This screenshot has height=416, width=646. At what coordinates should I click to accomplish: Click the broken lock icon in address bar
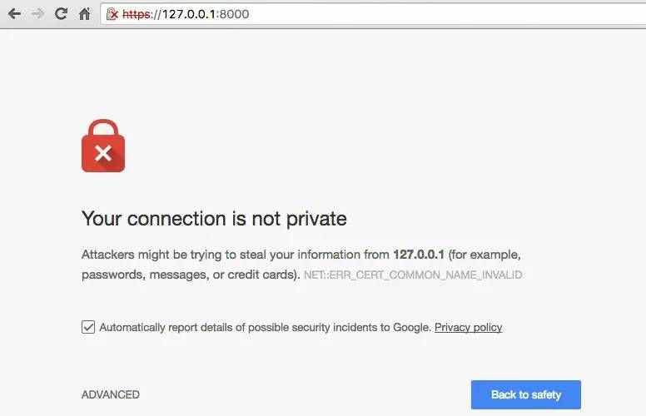tap(112, 14)
